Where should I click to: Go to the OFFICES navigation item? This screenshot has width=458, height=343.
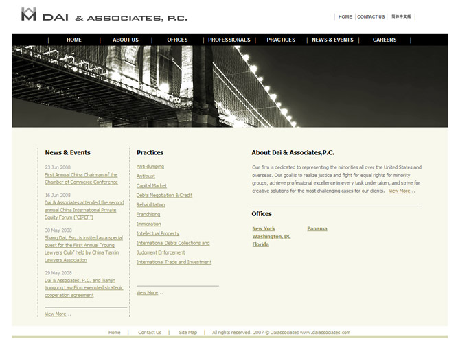(177, 40)
